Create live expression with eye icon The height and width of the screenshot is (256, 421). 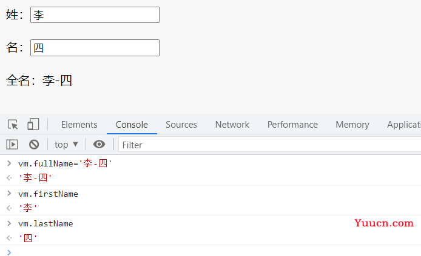coord(99,144)
